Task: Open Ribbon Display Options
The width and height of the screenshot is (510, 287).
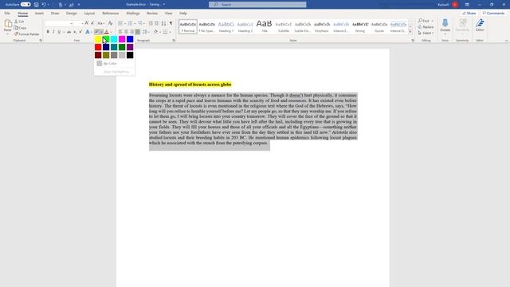Action: coord(467,5)
